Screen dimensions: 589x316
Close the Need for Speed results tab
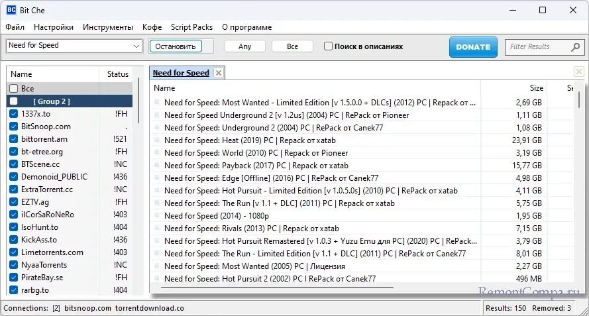point(219,73)
